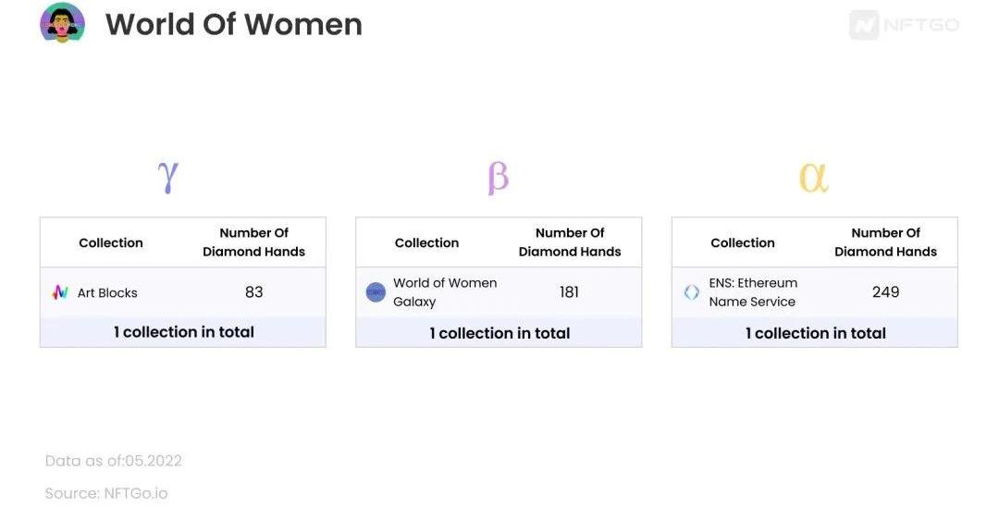
Task: Click the 181 diamond hands value
Action: (569, 292)
